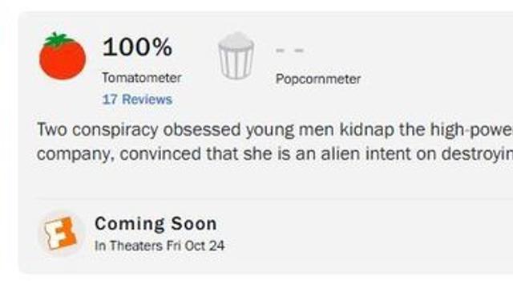The width and height of the screenshot is (513, 289).
Task: Click the word kidnap in synopsis
Action: 367,129
